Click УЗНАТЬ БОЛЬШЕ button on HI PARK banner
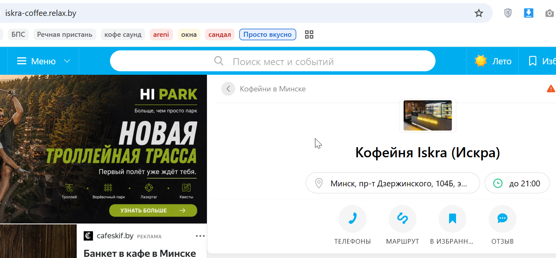The height and width of the screenshot is (258, 556). (x=153, y=211)
